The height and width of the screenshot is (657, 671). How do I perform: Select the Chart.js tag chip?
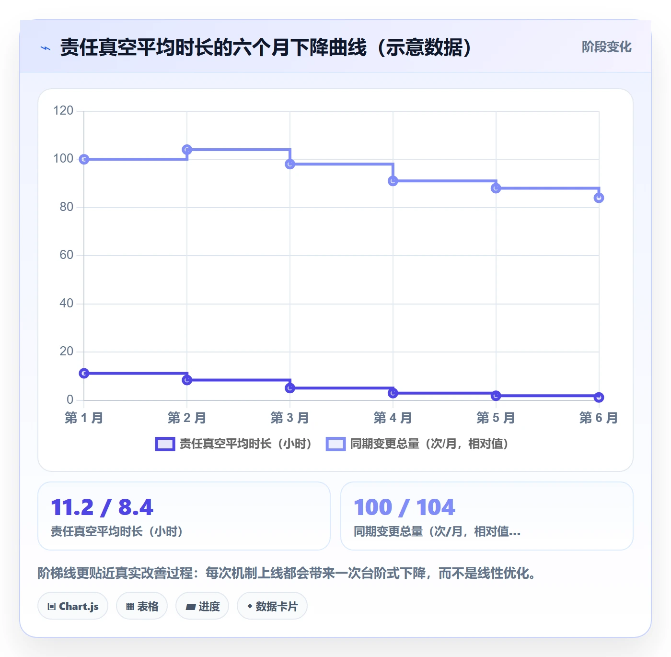[x=73, y=606]
